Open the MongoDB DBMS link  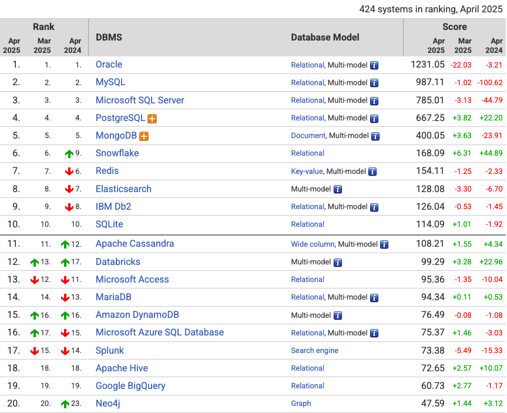pos(116,136)
